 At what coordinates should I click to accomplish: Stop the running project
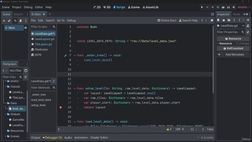click(213, 7)
